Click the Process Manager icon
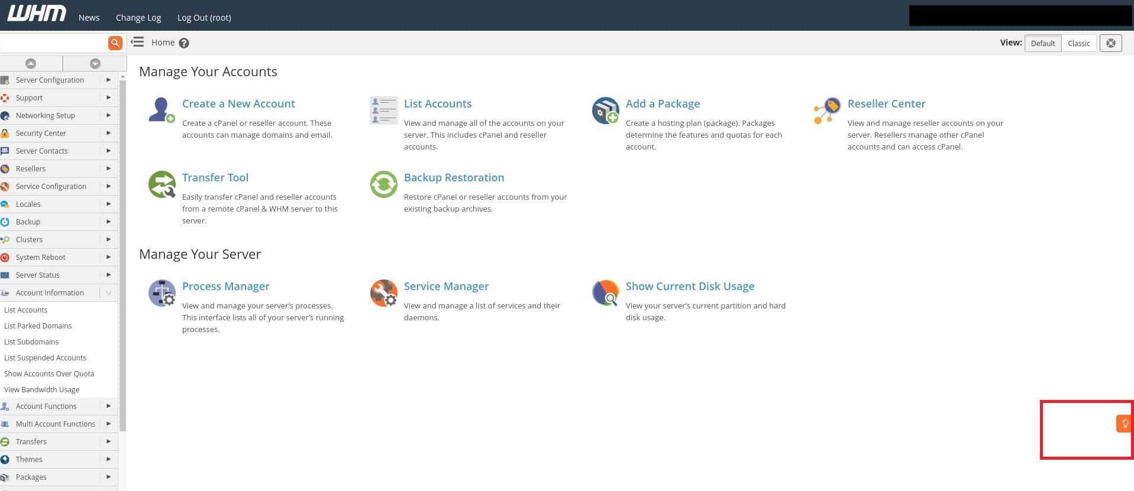 pyautogui.click(x=161, y=293)
